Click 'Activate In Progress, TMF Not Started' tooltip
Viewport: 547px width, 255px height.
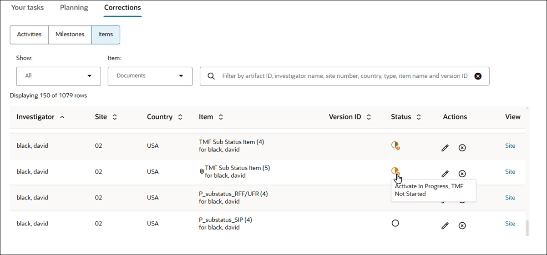click(433, 190)
